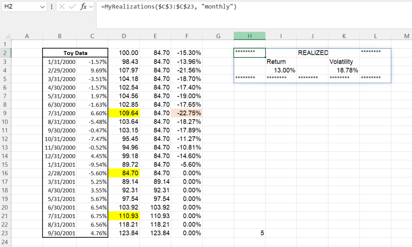This screenshot has width=412, height=247.
Task: Select the column D header
Action: tap(124, 36)
